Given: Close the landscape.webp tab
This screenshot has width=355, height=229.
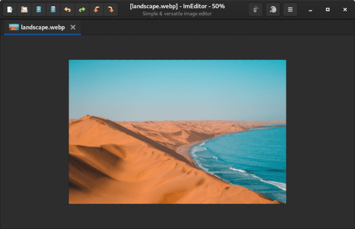Looking at the screenshot, I should [x=73, y=28].
